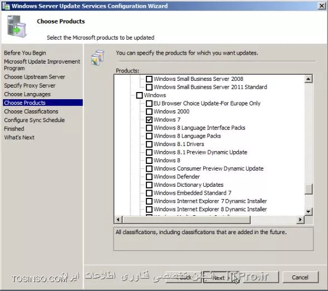Tick the plain Windows 8 checkbox
The image size is (328, 291).
[149, 161]
